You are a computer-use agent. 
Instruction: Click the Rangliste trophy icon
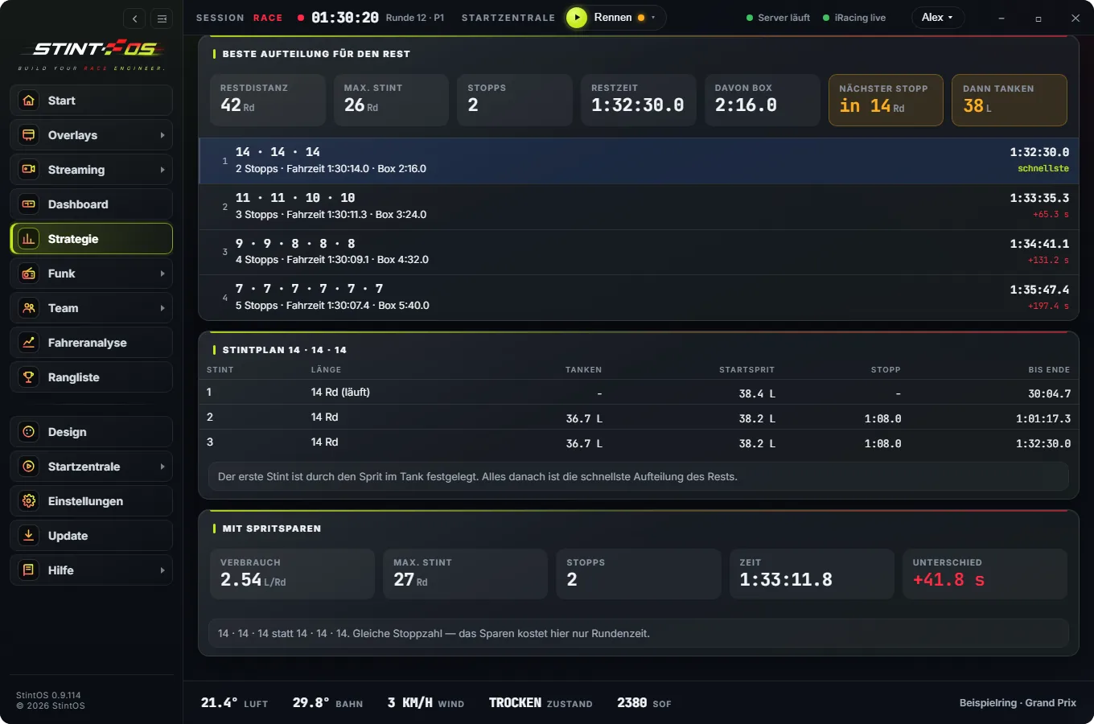point(29,377)
